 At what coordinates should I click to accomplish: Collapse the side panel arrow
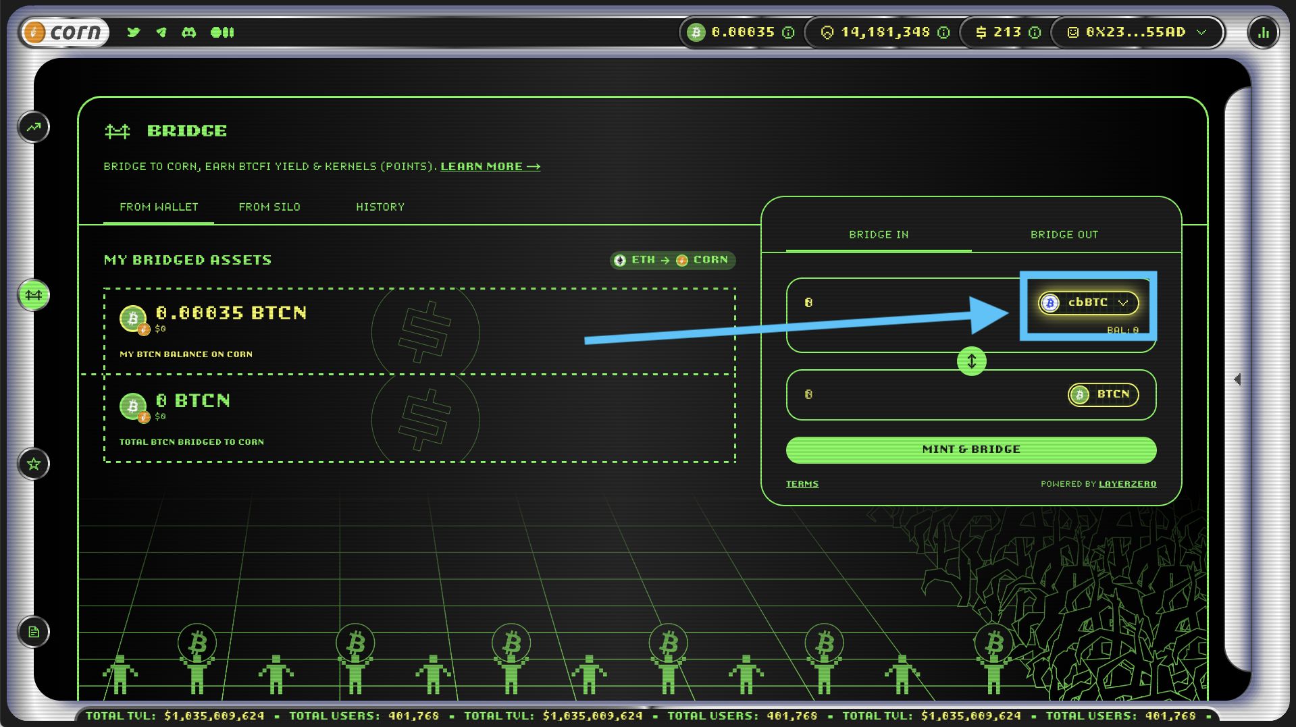pos(1237,379)
